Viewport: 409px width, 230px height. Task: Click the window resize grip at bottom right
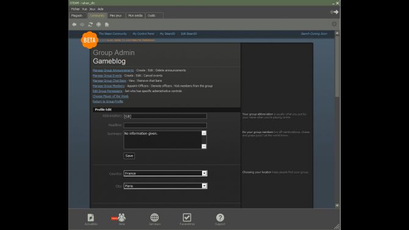coord(337,226)
